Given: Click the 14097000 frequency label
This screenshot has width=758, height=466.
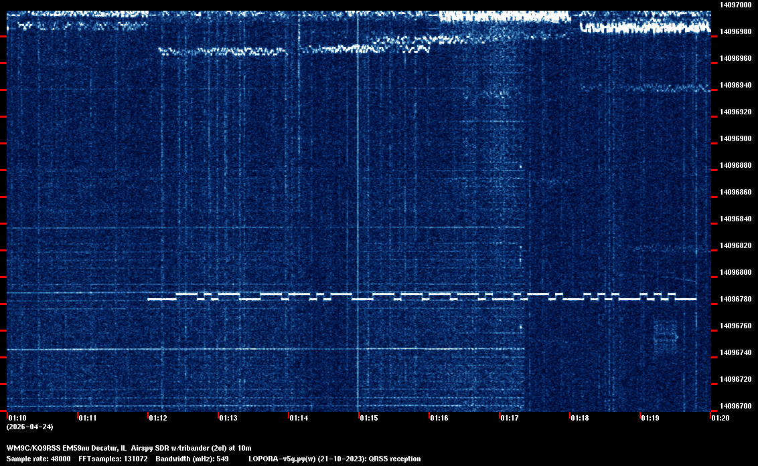Looking at the screenshot, I should point(735,5).
